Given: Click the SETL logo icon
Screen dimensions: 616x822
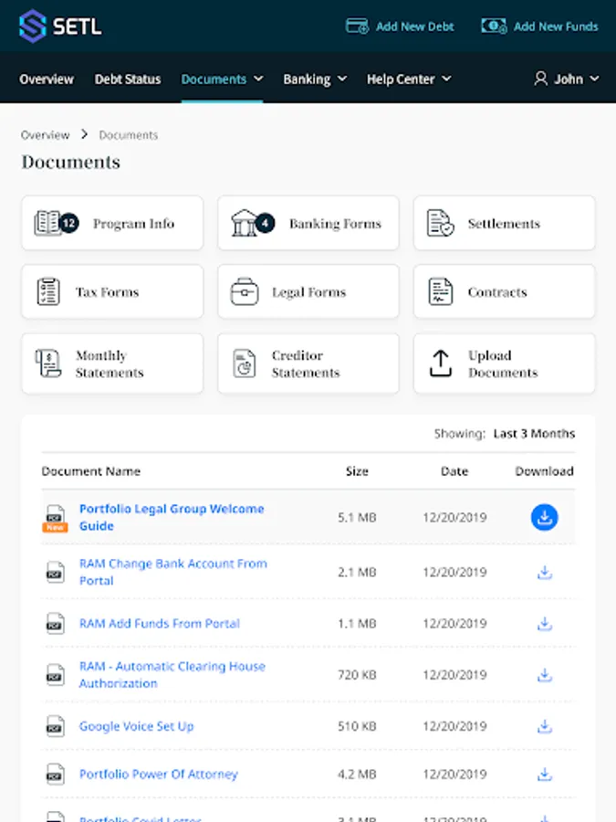Looking at the screenshot, I should (x=33, y=26).
